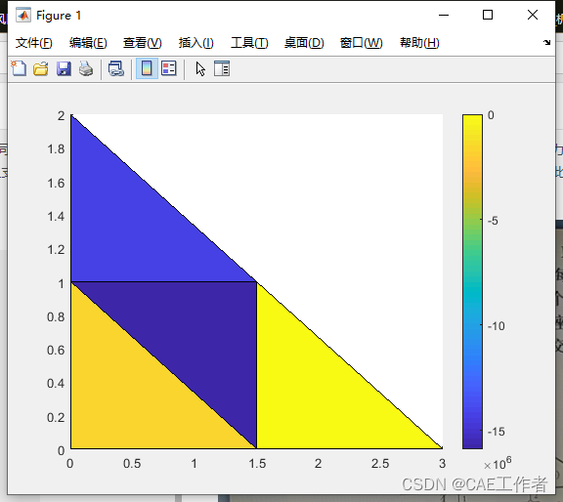Open the 编辑(E) menu
563x502 pixels.
(88, 43)
